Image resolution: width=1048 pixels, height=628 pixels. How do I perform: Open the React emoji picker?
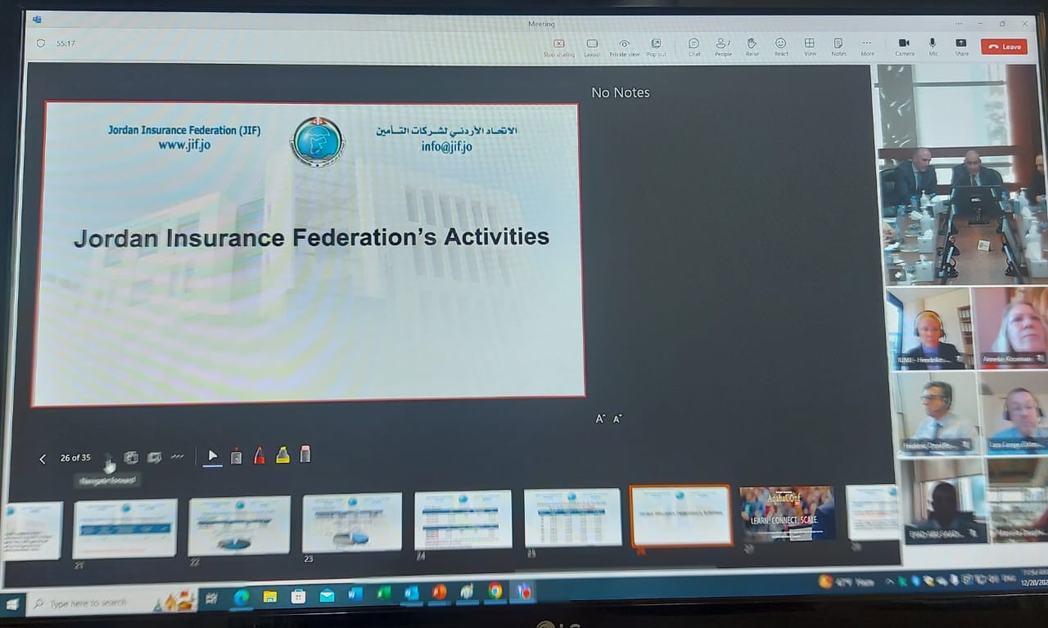coord(780,47)
